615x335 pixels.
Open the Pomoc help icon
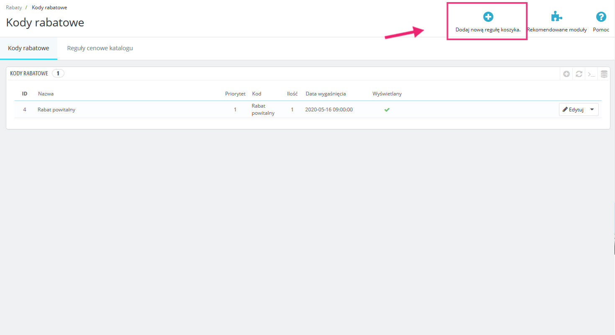point(601,17)
